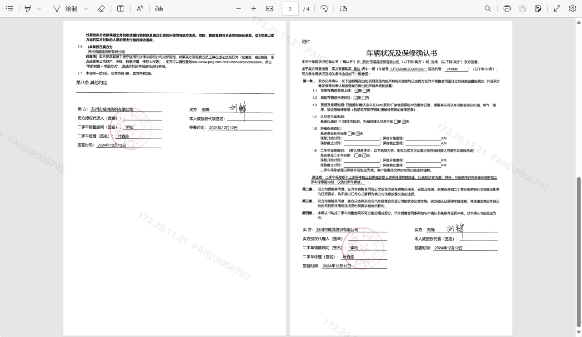Screen dimensions: 582x337
Task: Click the 否 checkbox in item 1.1 车辆在售前是否上牌
Action: coord(365,91)
